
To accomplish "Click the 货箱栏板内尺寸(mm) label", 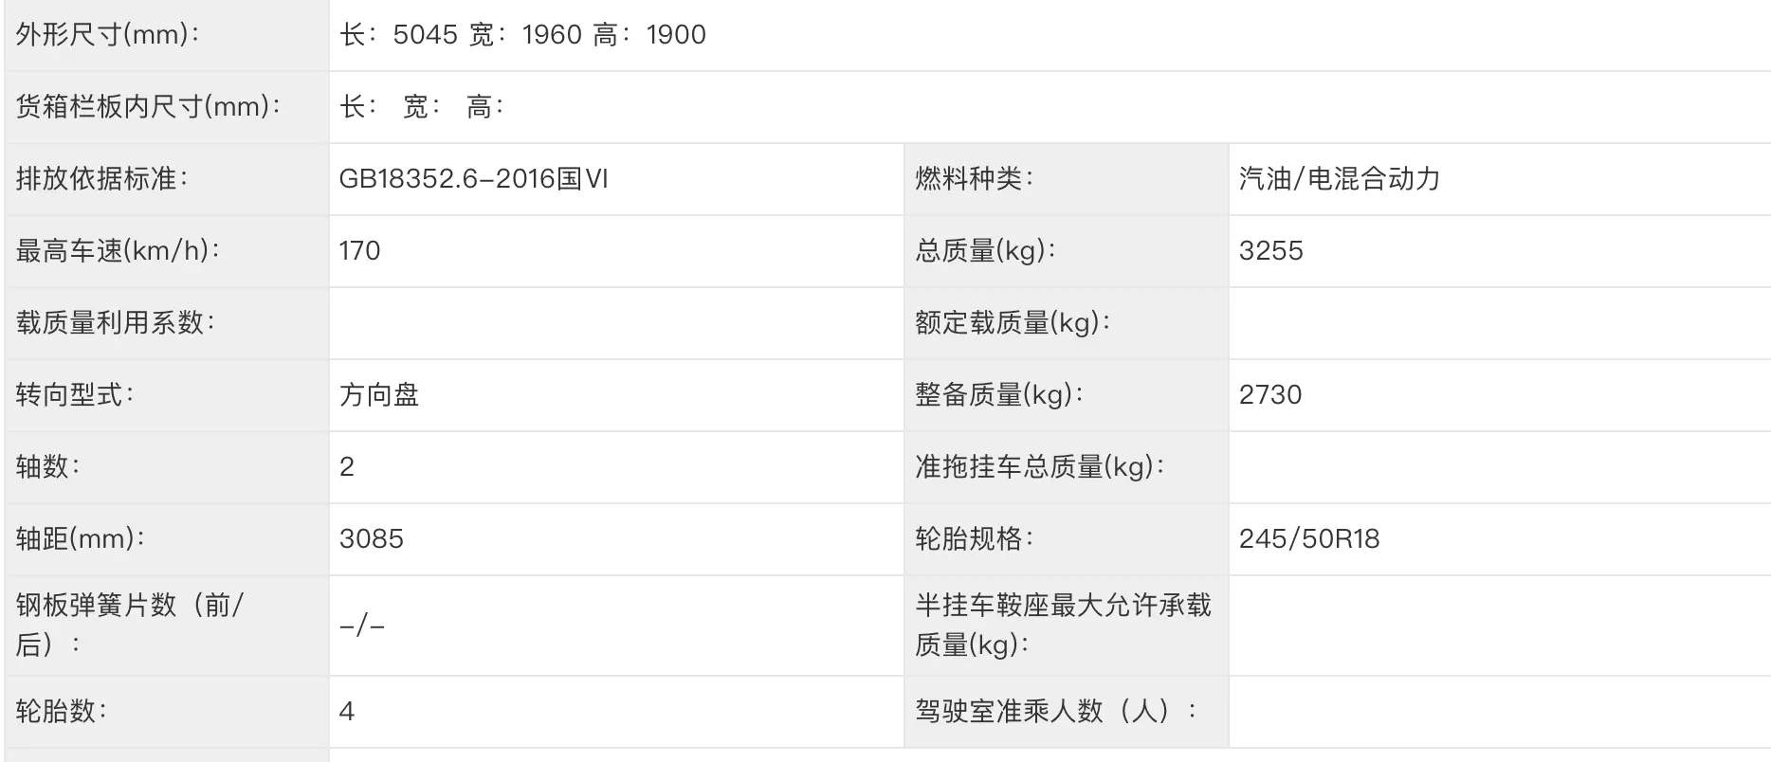I will click(x=148, y=106).
